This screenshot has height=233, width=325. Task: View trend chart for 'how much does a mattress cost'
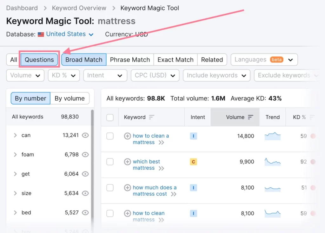pos(273,189)
